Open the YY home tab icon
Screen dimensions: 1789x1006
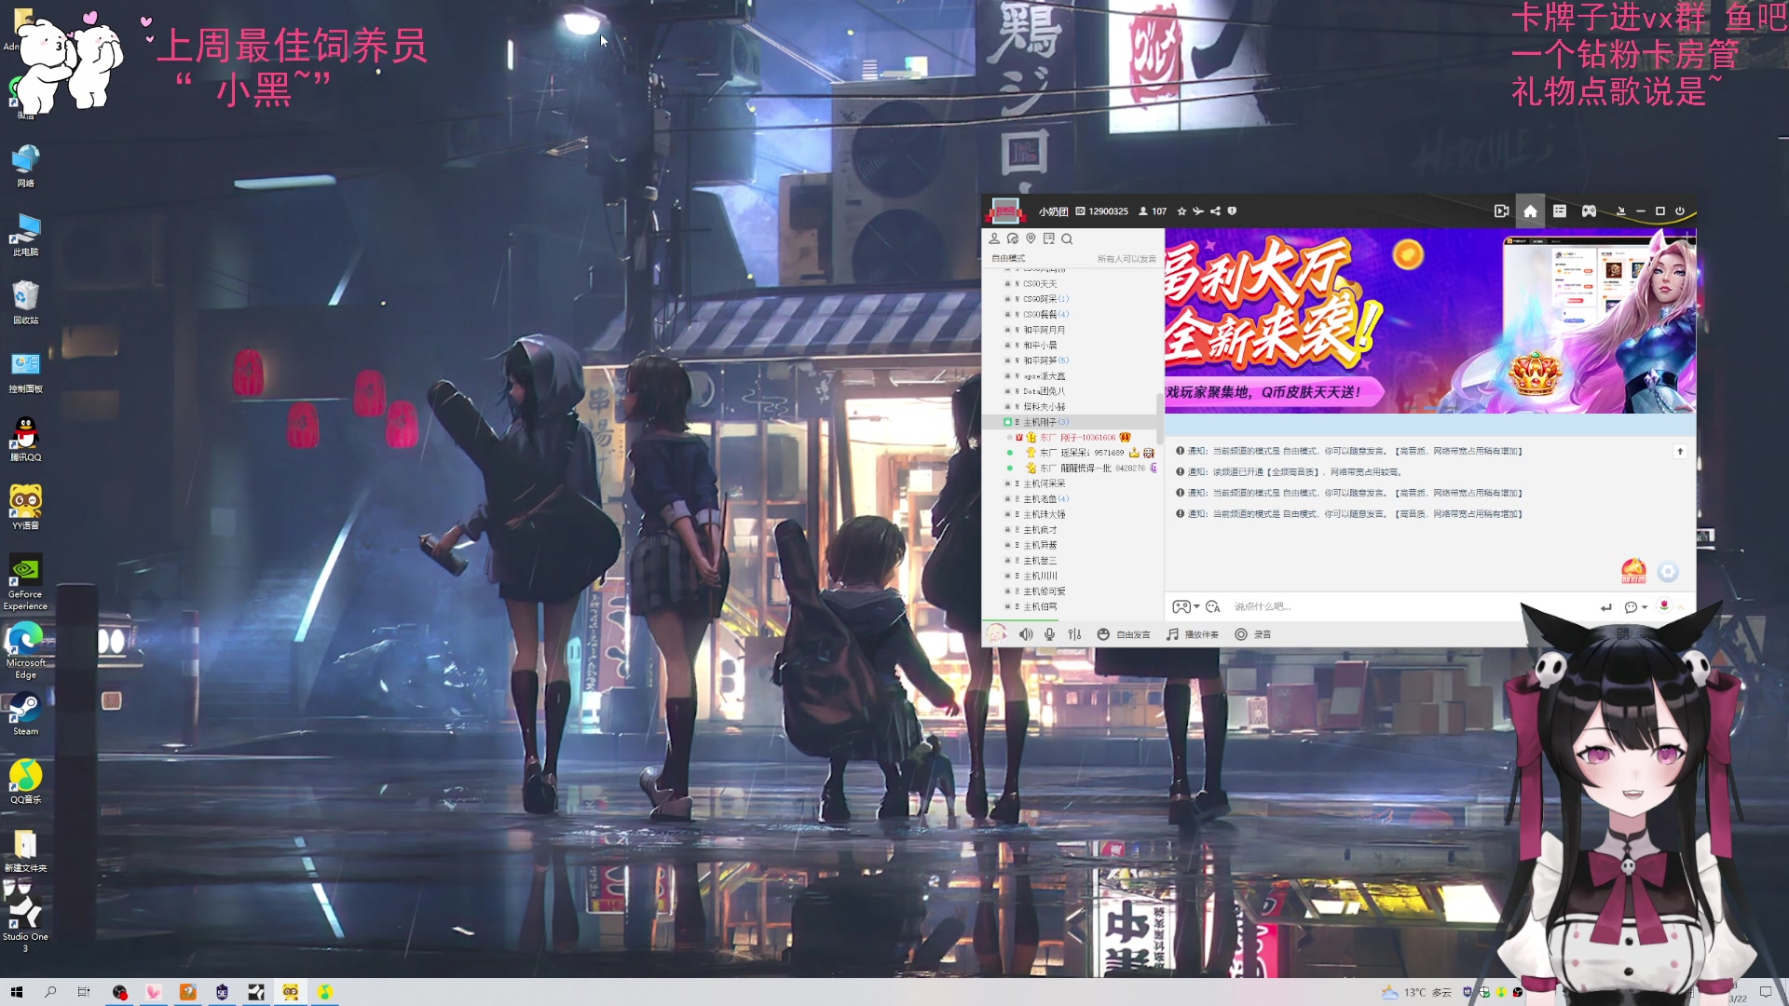(x=1530, y=211)
